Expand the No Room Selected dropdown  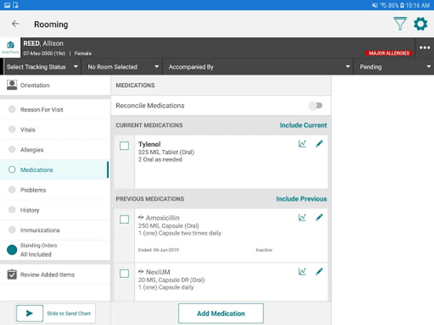click(123, 67)
